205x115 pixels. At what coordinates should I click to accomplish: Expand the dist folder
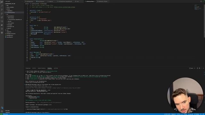pyautogui.click(x=7, y=5)
